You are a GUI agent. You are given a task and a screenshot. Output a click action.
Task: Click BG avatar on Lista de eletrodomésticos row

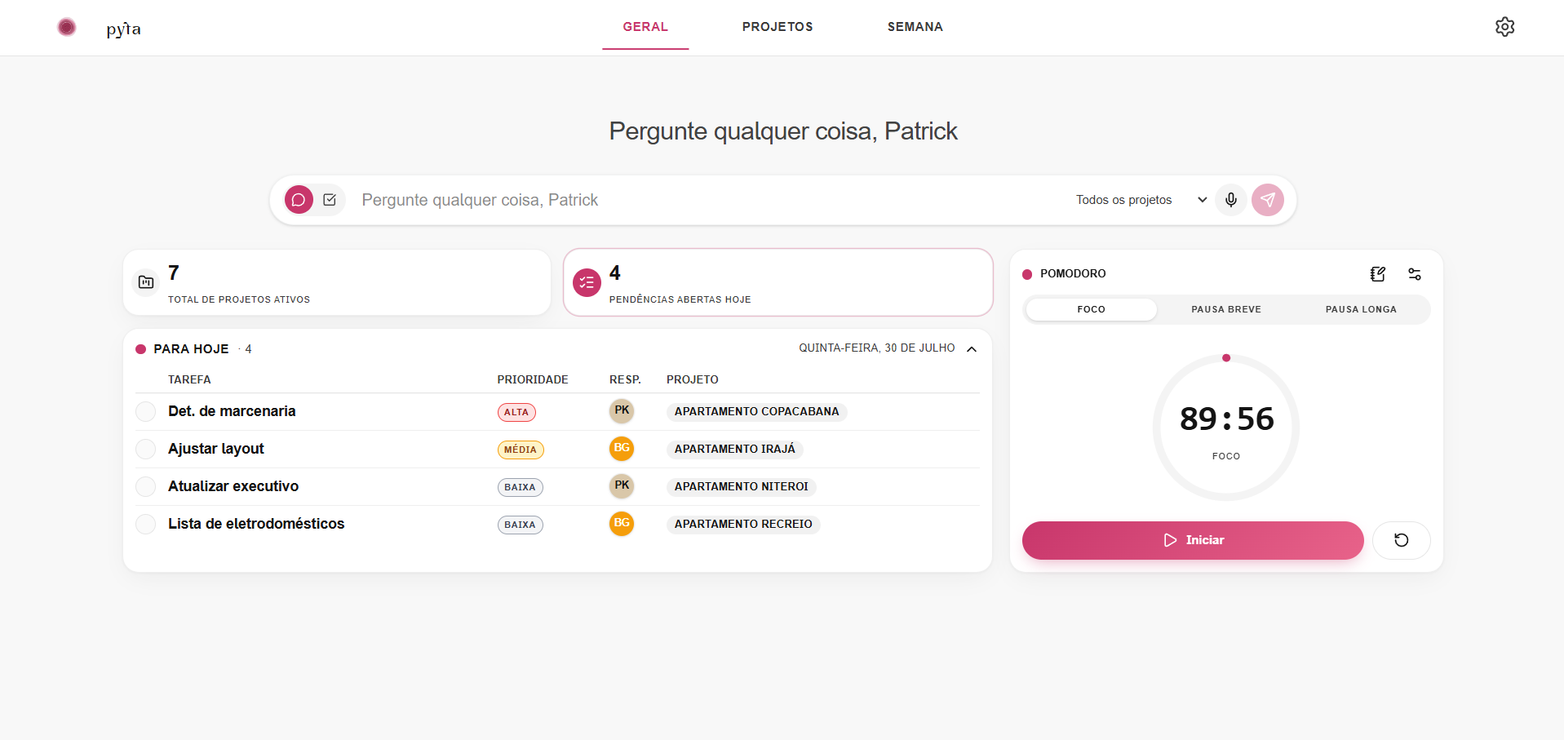[x=622, y=524]
